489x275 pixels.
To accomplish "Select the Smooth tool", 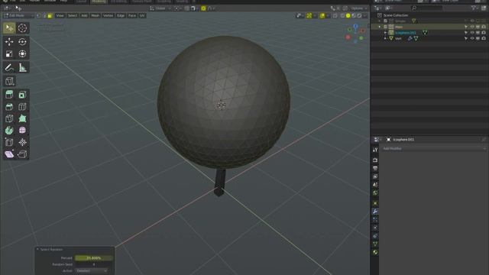I will click(x=22, y=131).
